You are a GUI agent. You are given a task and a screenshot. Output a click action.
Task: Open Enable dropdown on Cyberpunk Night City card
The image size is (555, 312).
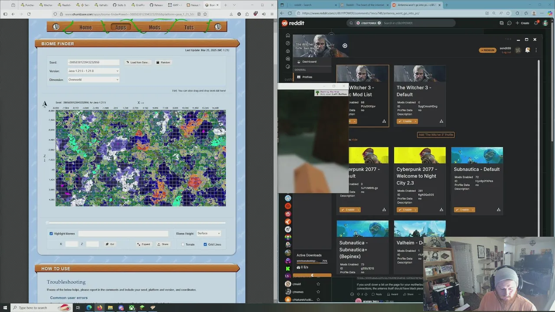click(x=416, y=210)
